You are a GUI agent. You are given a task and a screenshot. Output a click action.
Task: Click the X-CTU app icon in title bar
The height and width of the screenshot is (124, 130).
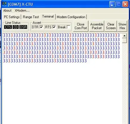coord(4,4)
